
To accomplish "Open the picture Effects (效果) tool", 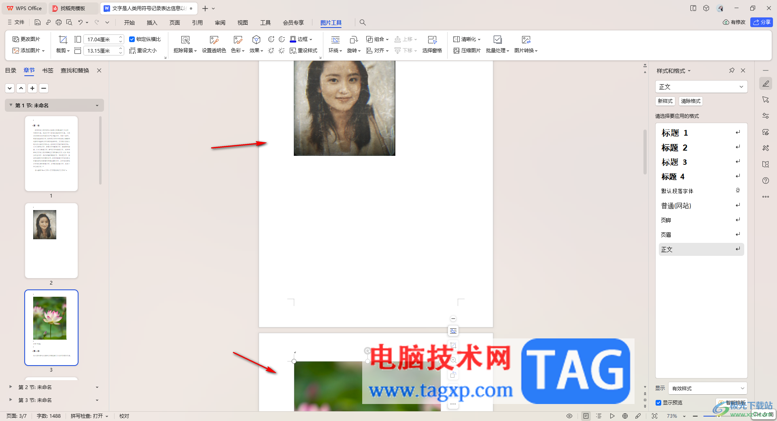I will coord(256,44).
